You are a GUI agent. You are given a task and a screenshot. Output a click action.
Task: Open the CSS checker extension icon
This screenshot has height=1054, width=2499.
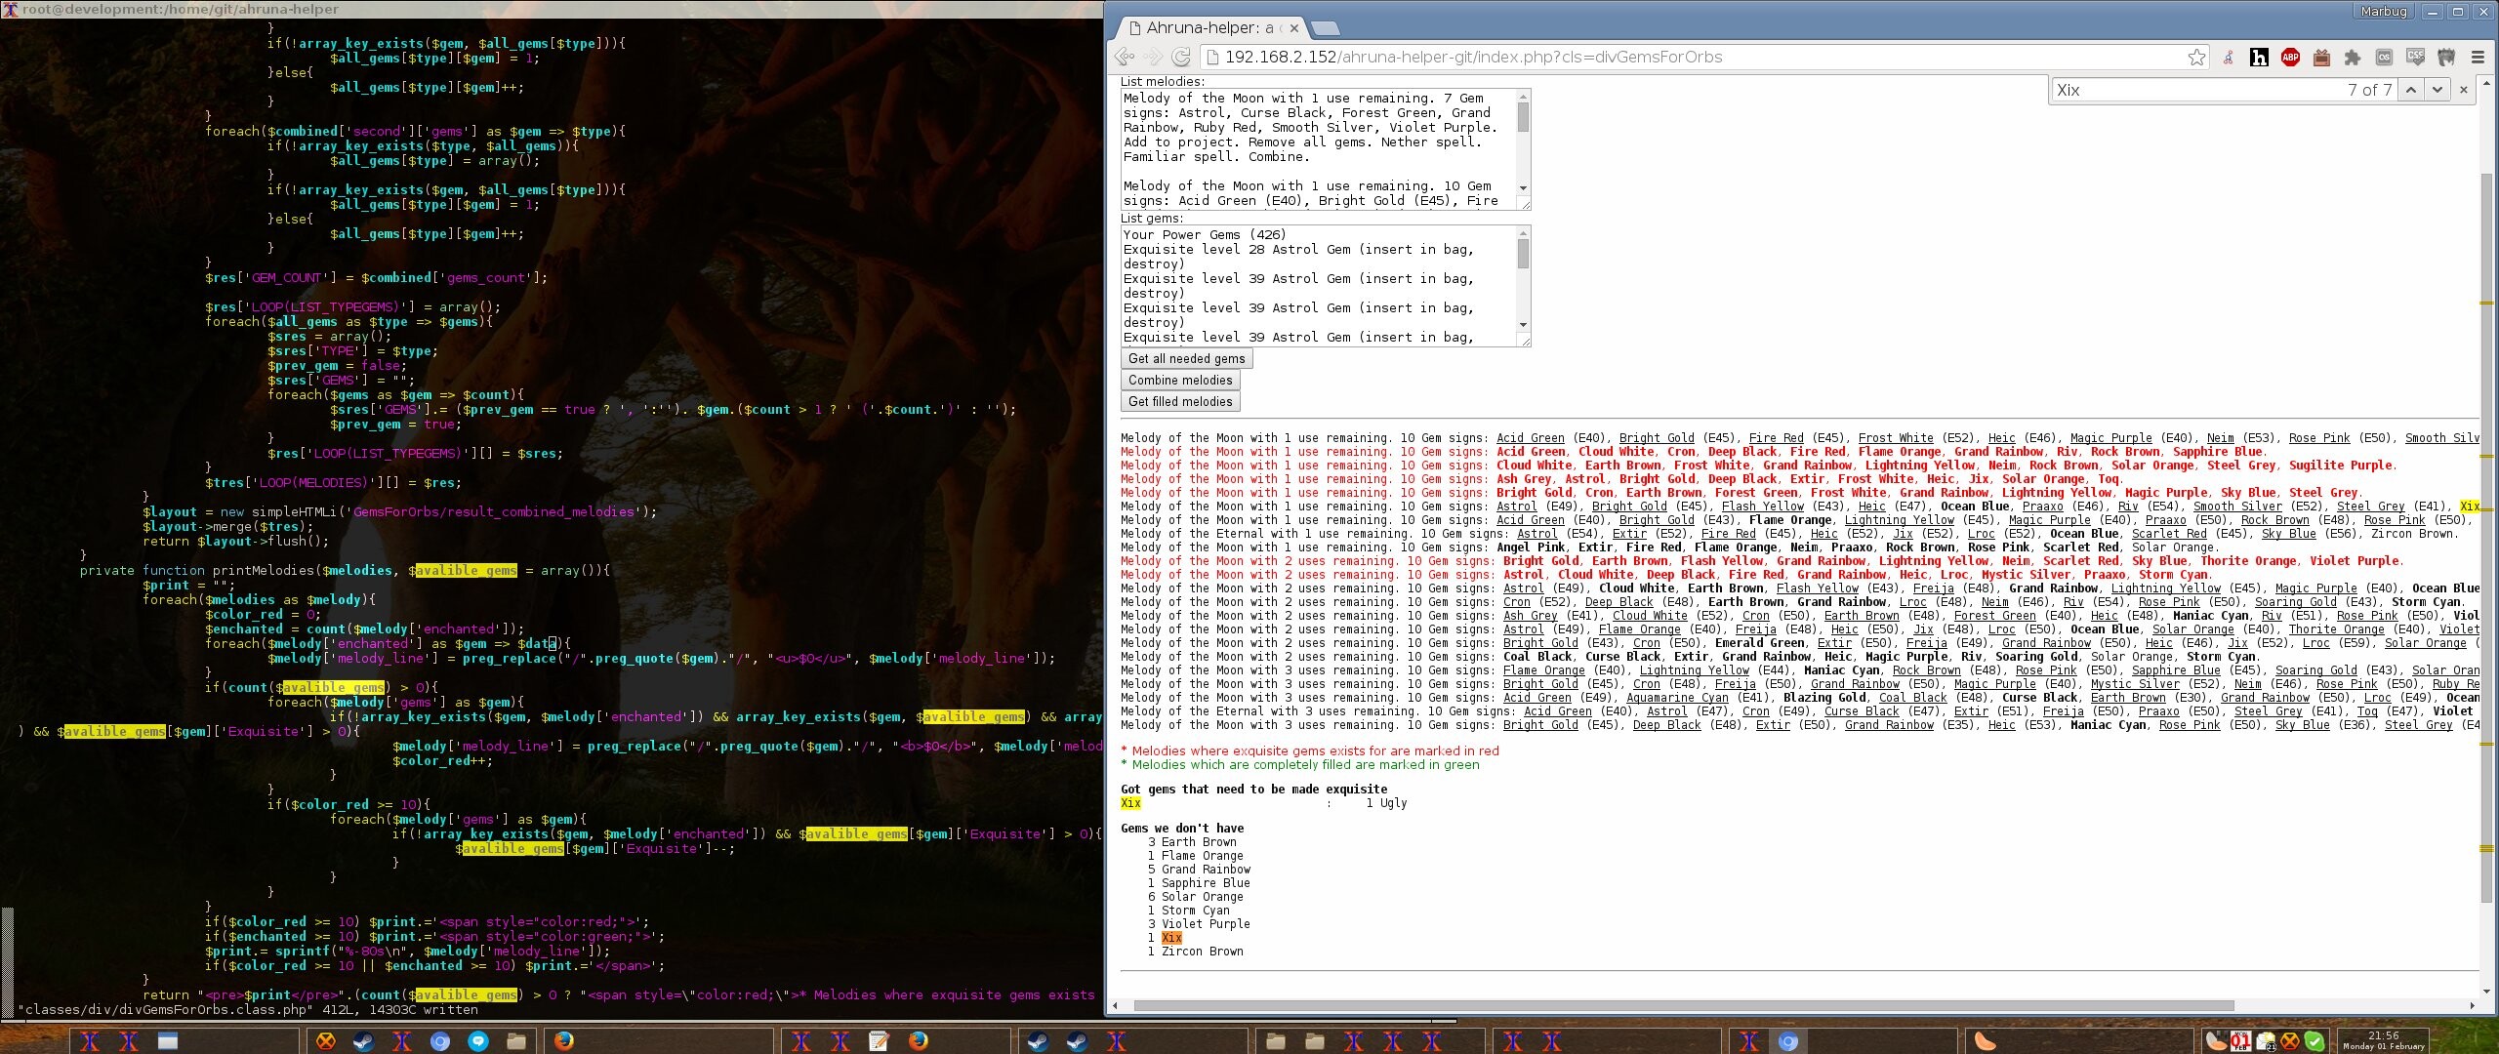click(x=2415, y=58)
